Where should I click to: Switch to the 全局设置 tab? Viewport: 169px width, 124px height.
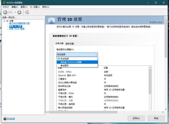pos(59,43)
